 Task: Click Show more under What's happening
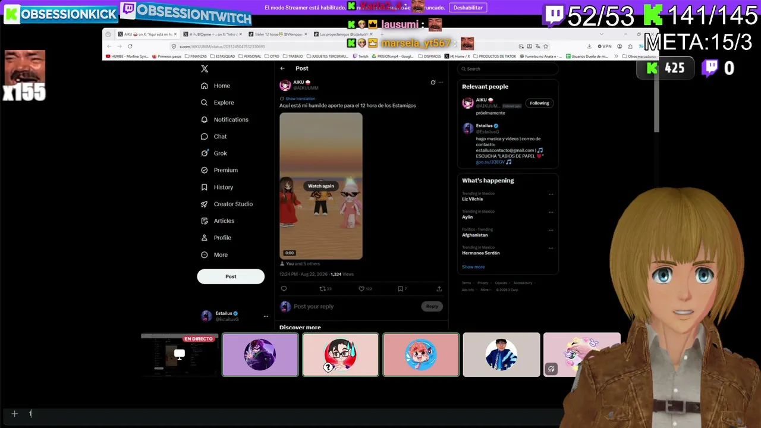473,267
